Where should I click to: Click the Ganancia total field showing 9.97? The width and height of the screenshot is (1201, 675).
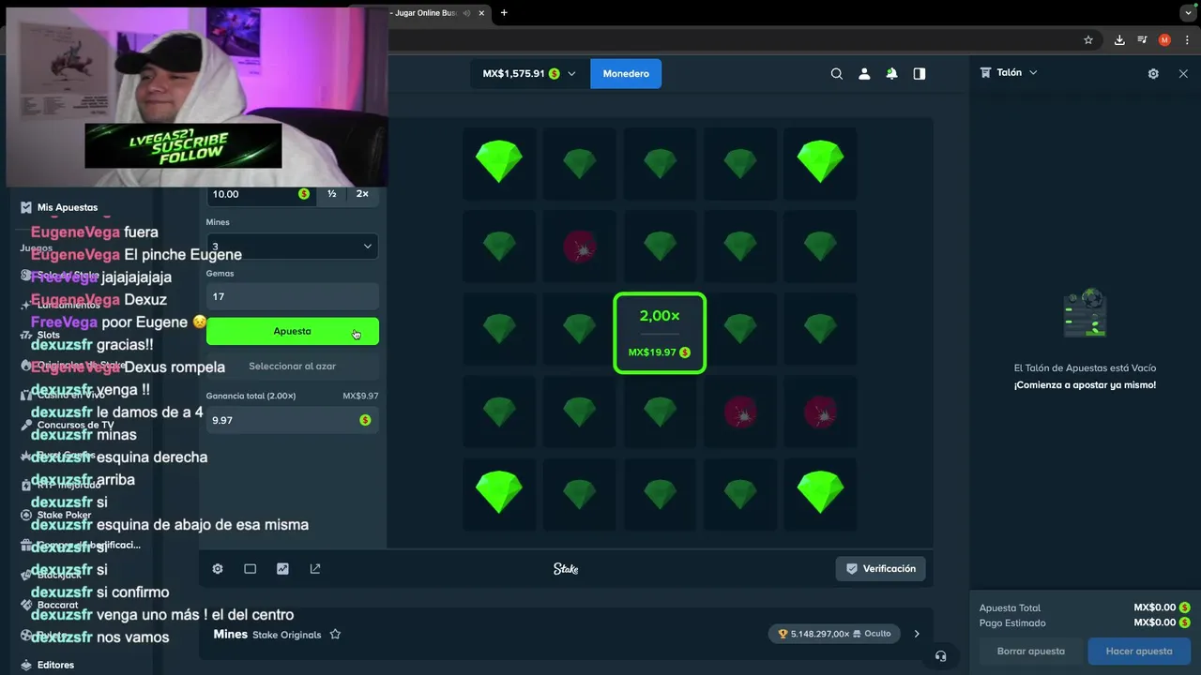click(x=292, y=420)
